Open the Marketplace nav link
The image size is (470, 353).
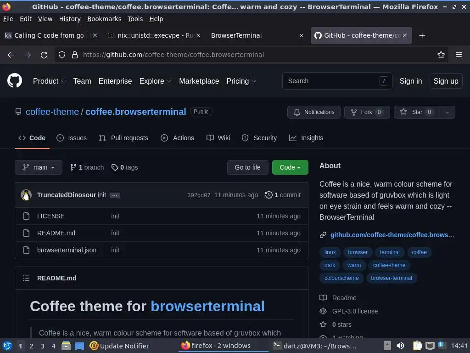pos(199,81)
